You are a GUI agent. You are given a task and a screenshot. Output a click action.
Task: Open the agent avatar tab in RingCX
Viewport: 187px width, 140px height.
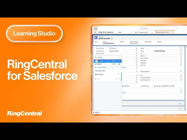pos(97,61)
